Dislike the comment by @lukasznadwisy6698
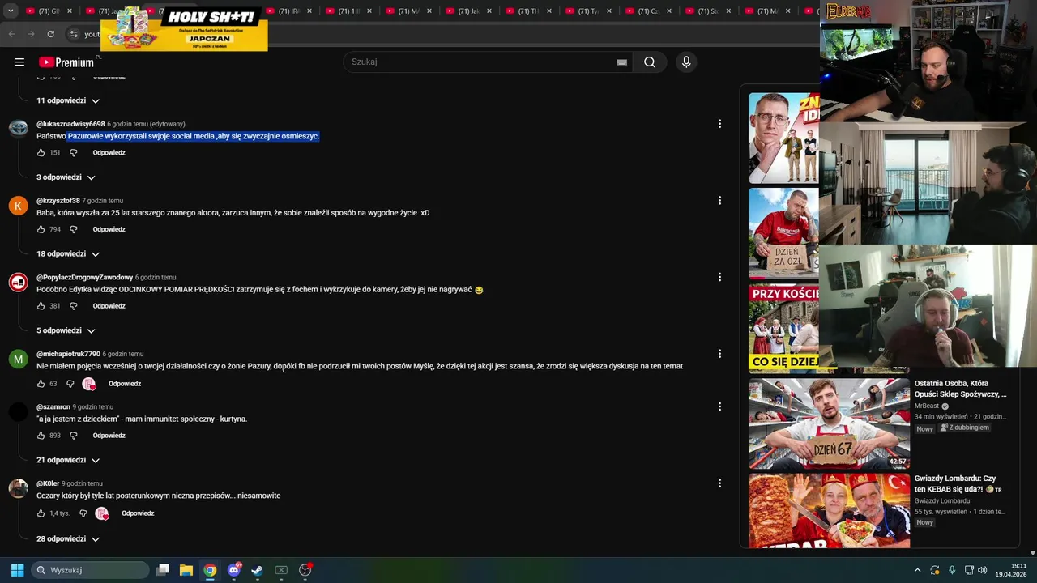Viewport: 1037px width, 583px height. point(73,152)
